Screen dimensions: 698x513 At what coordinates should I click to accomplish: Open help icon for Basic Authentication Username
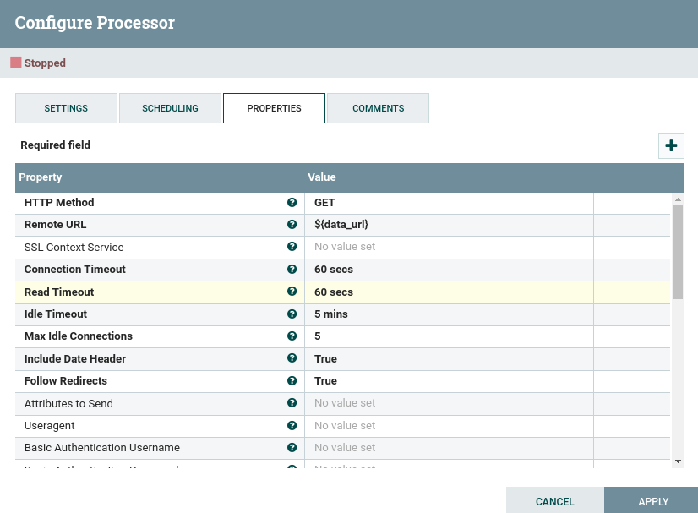click(x=292, y=448)
